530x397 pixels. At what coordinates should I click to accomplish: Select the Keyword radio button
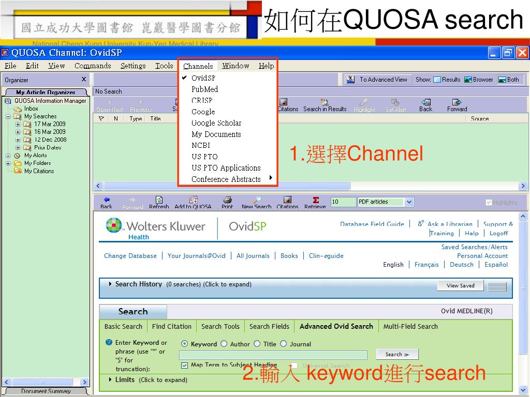(x=185, y=344)
